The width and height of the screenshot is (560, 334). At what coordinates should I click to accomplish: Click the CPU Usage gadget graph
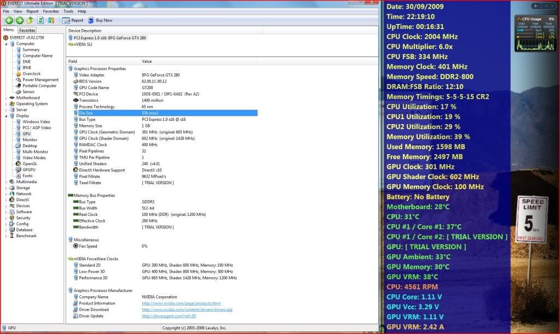pos(535,44)
